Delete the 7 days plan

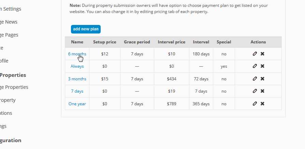262,91
